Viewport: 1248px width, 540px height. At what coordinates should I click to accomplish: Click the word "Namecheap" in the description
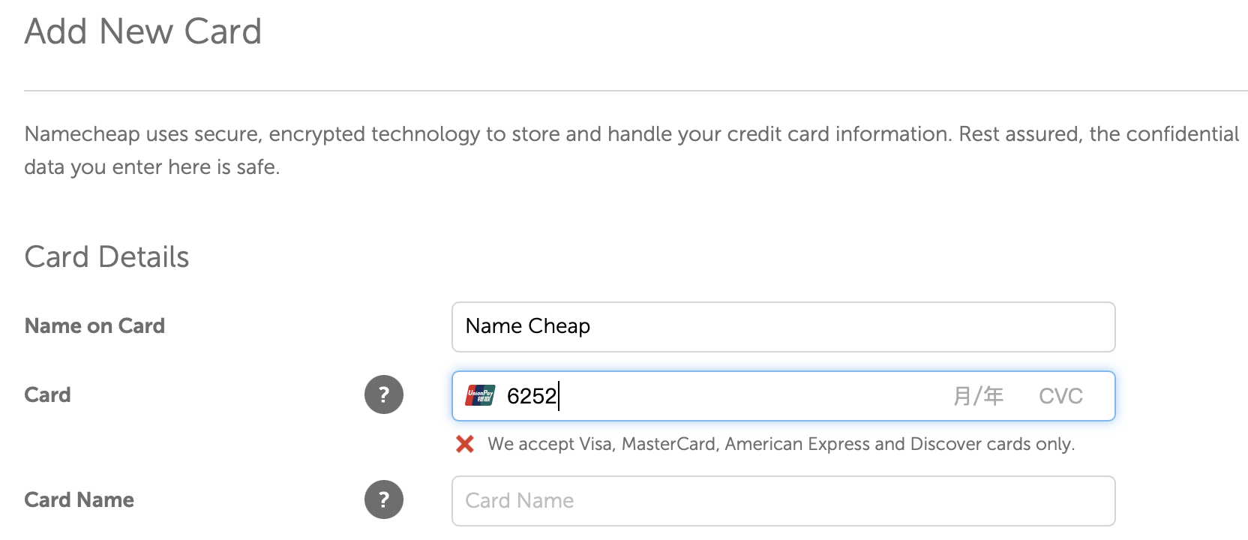pyautogui.click(x=82, y=134)
